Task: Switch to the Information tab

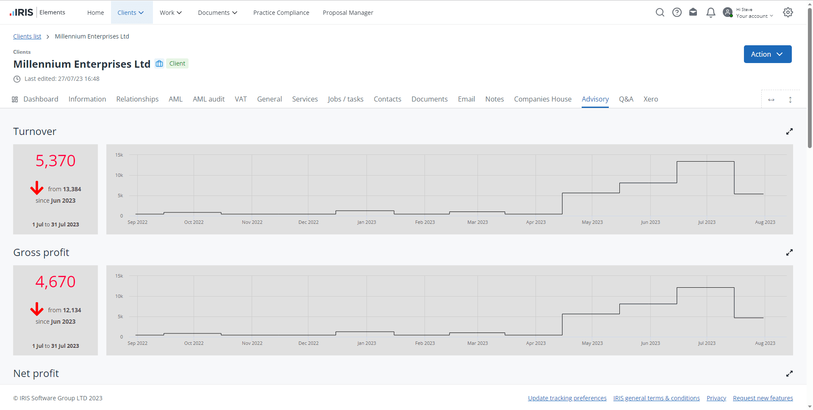Action: click(87, 99)
